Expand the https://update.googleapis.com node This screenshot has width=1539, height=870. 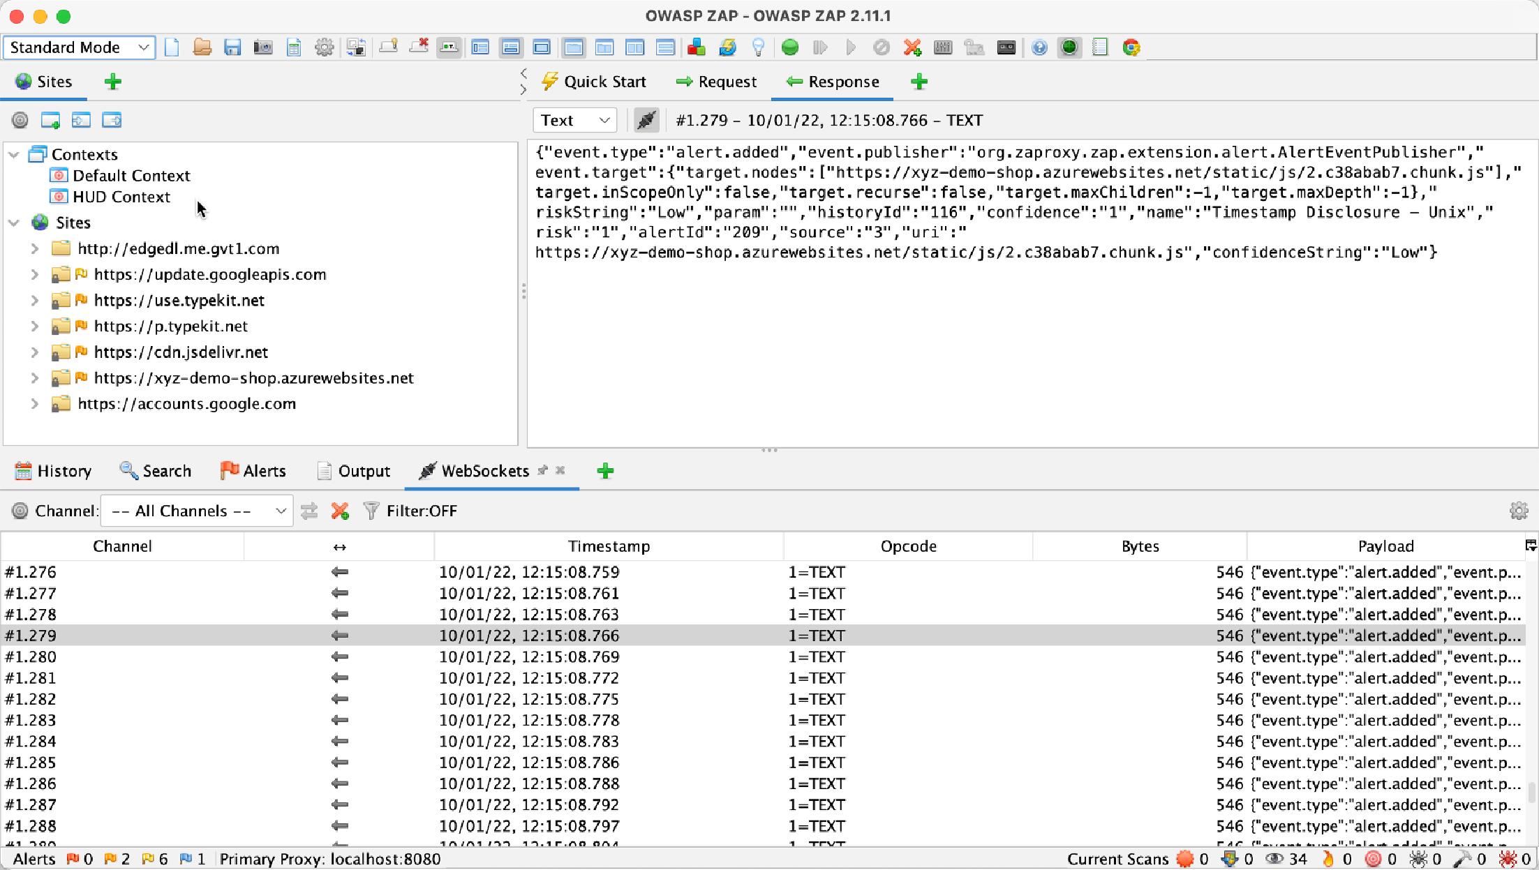(x=35, y=274)
